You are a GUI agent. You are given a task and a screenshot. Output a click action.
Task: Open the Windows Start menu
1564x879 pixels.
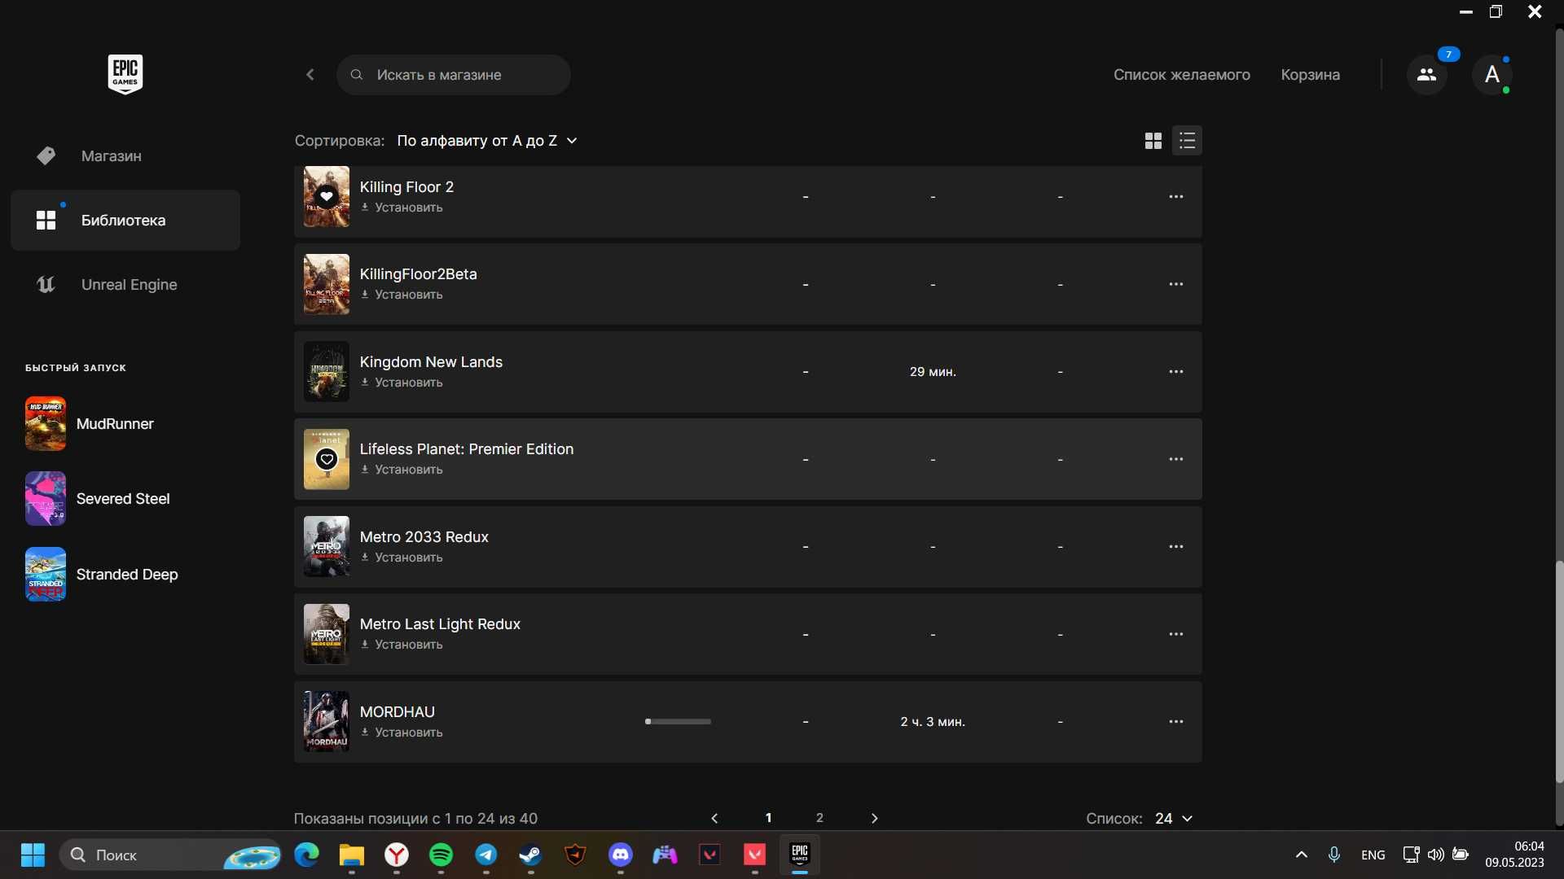(33, 855)
